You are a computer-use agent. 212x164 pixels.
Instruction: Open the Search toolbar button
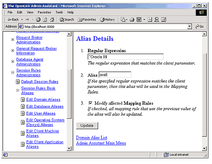[67, 20]
